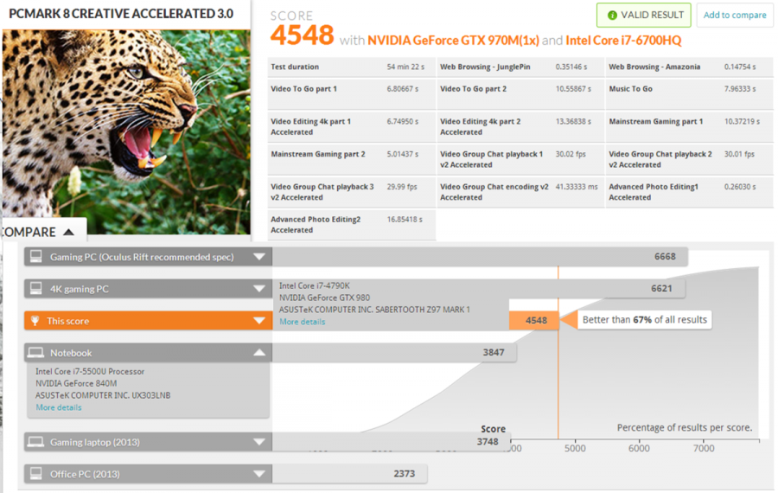Expand the This score row arrow
The width and height of the screenshot is (778, 493).
click(x=259, y=321)
